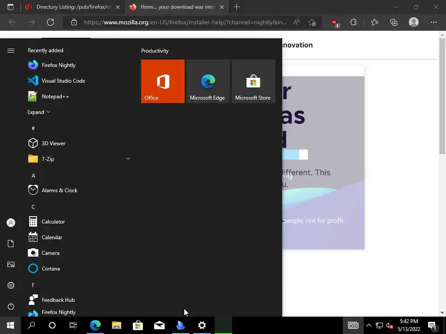
Task: Switch to Directory Listing browser tab
Action: pos(73,7)
